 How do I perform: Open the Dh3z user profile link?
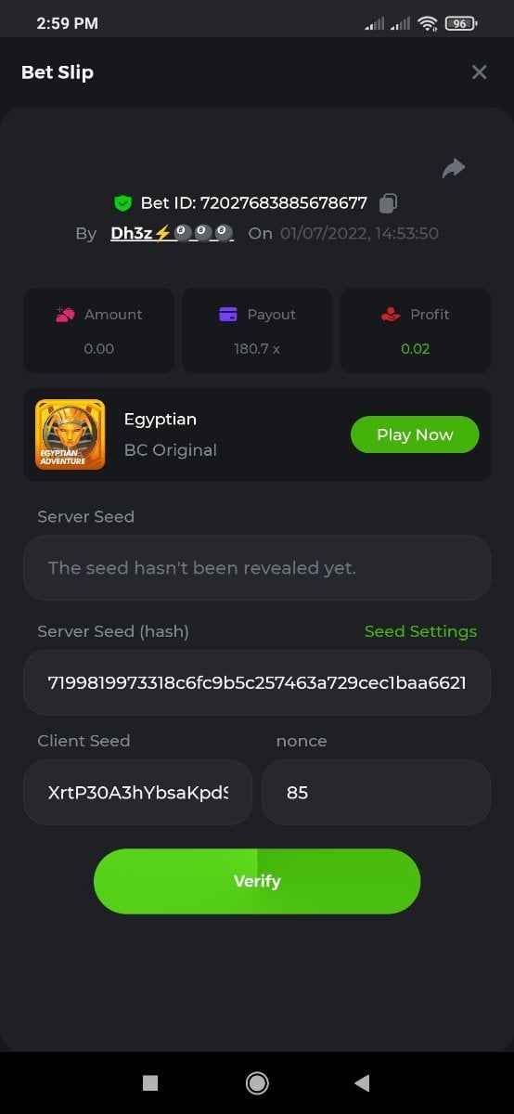pyautogui.click(x=172, y=233)
